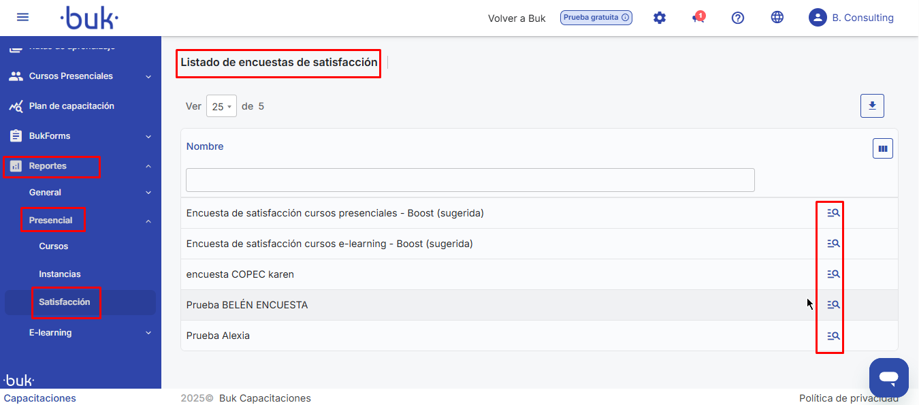The height and width of the screenshot is (405, 919).
Task: Click Volver a Buk link
Action: 517,18
